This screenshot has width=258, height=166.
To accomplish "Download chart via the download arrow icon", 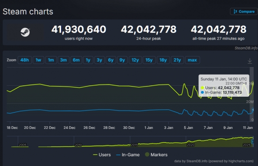I will coord(250,61).
